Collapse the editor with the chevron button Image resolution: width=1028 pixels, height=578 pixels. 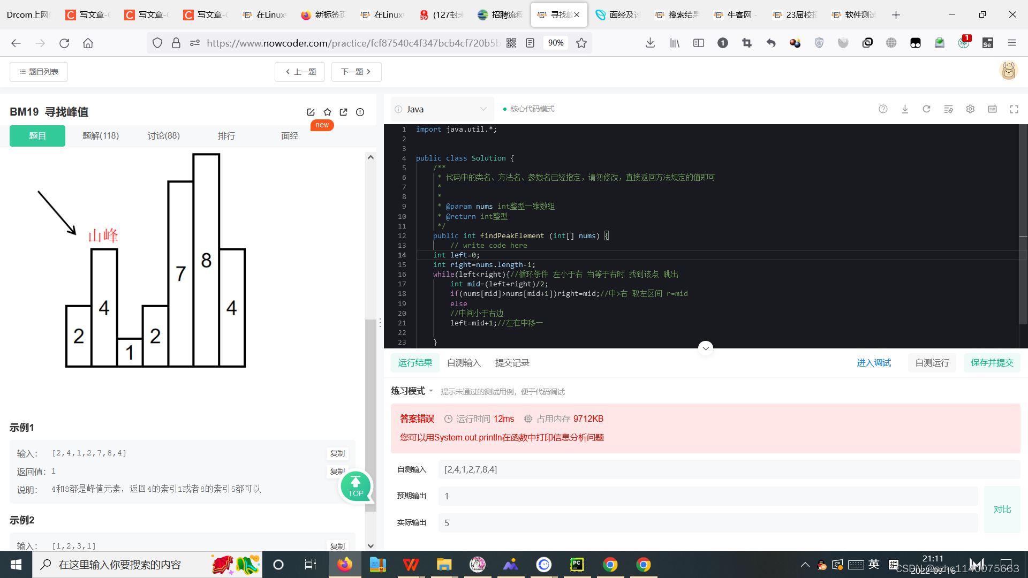point(706,348)
